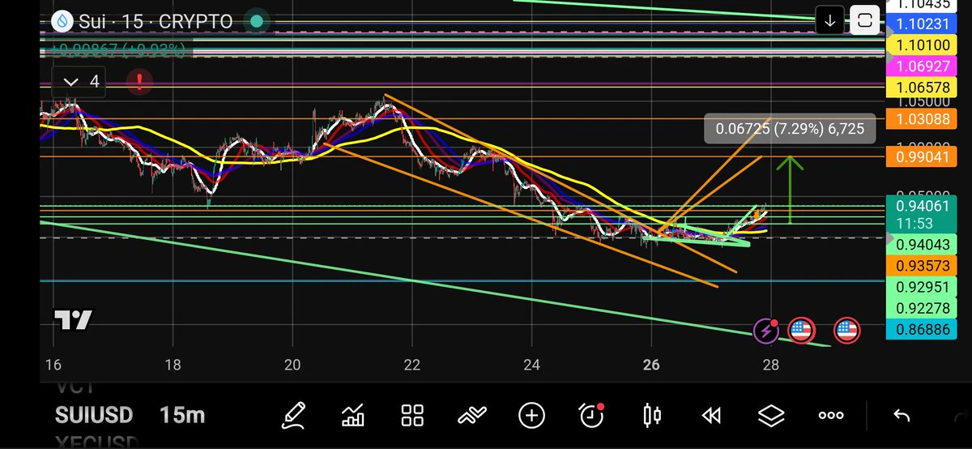Change the chart type candlestick icon
Image resolution: width=972 pixels, height=449 pixels.
coord(651,416)
